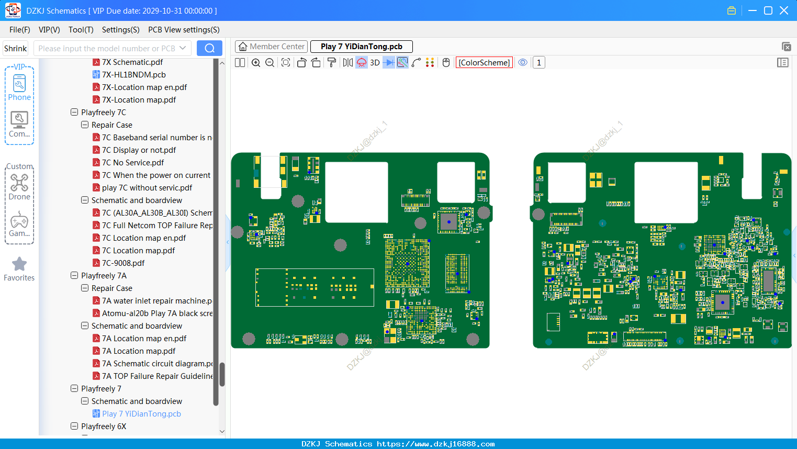This screenshot has width=797, height=449.
Task: Open the Tool(T) menu
Action: pyautogui.click(x=81, y=30)
